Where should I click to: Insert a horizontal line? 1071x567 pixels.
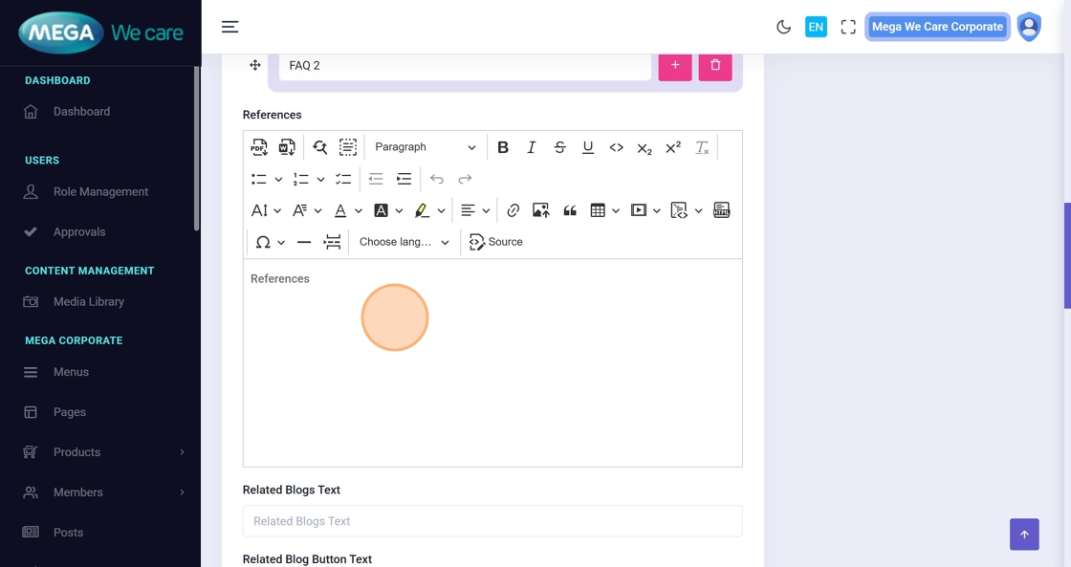point(304,242)
